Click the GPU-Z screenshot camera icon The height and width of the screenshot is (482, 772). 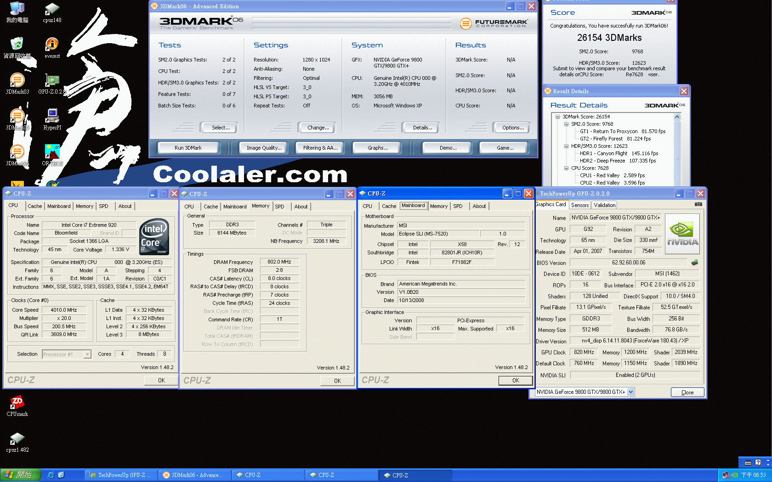(x=698, y=204)
